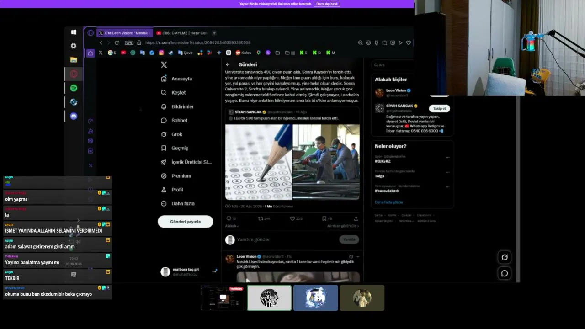
Task: Open more options for #burcuözberk trend
Action: 447,187
